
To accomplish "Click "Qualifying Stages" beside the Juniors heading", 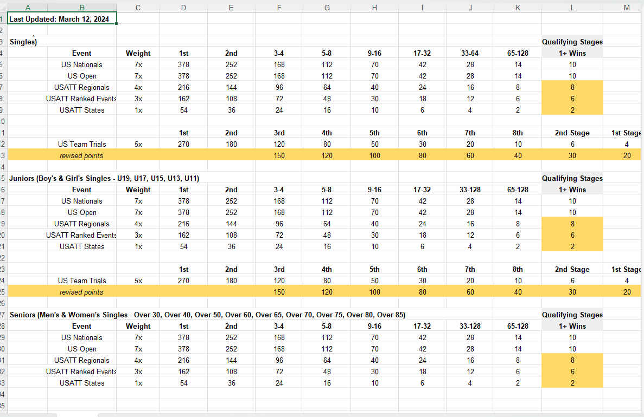I will click(x=572, y=178).
